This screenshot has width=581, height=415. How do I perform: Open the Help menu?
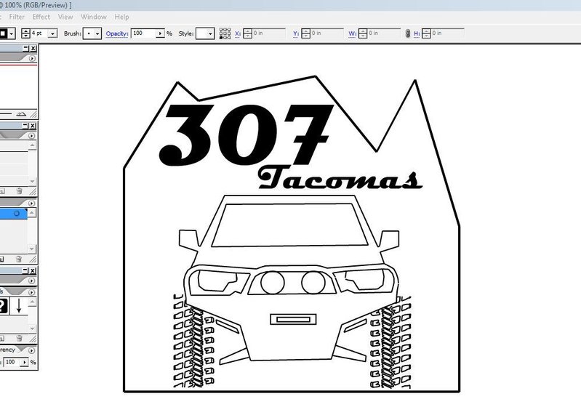coord(121,17)
